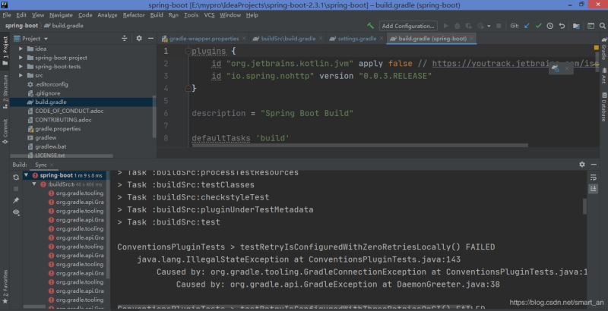Expand the spring-boot-project folder

click(x=20, y=57)
